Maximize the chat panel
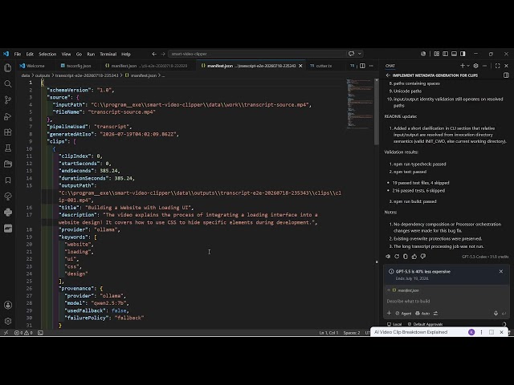 coord(498,66)
